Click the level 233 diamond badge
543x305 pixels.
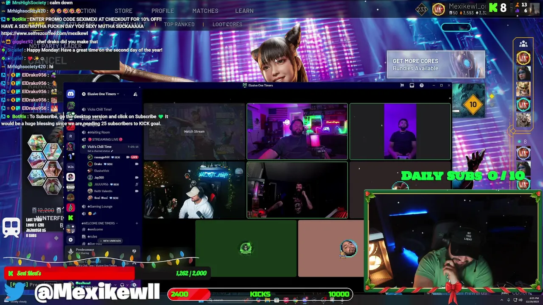click(422, 9)
